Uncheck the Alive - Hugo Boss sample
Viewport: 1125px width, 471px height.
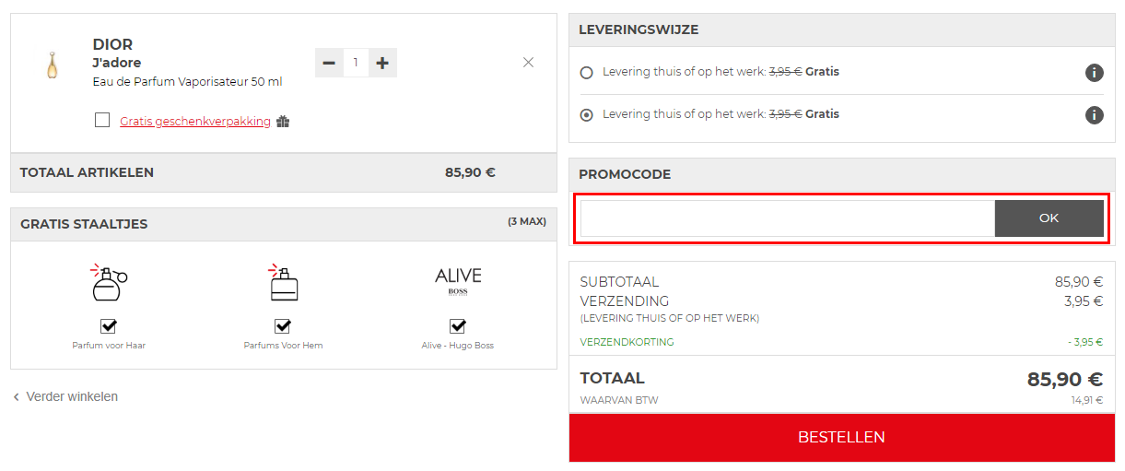click(458, 325)
